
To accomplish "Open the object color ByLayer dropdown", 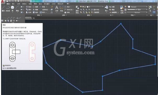I will (147, 7).
